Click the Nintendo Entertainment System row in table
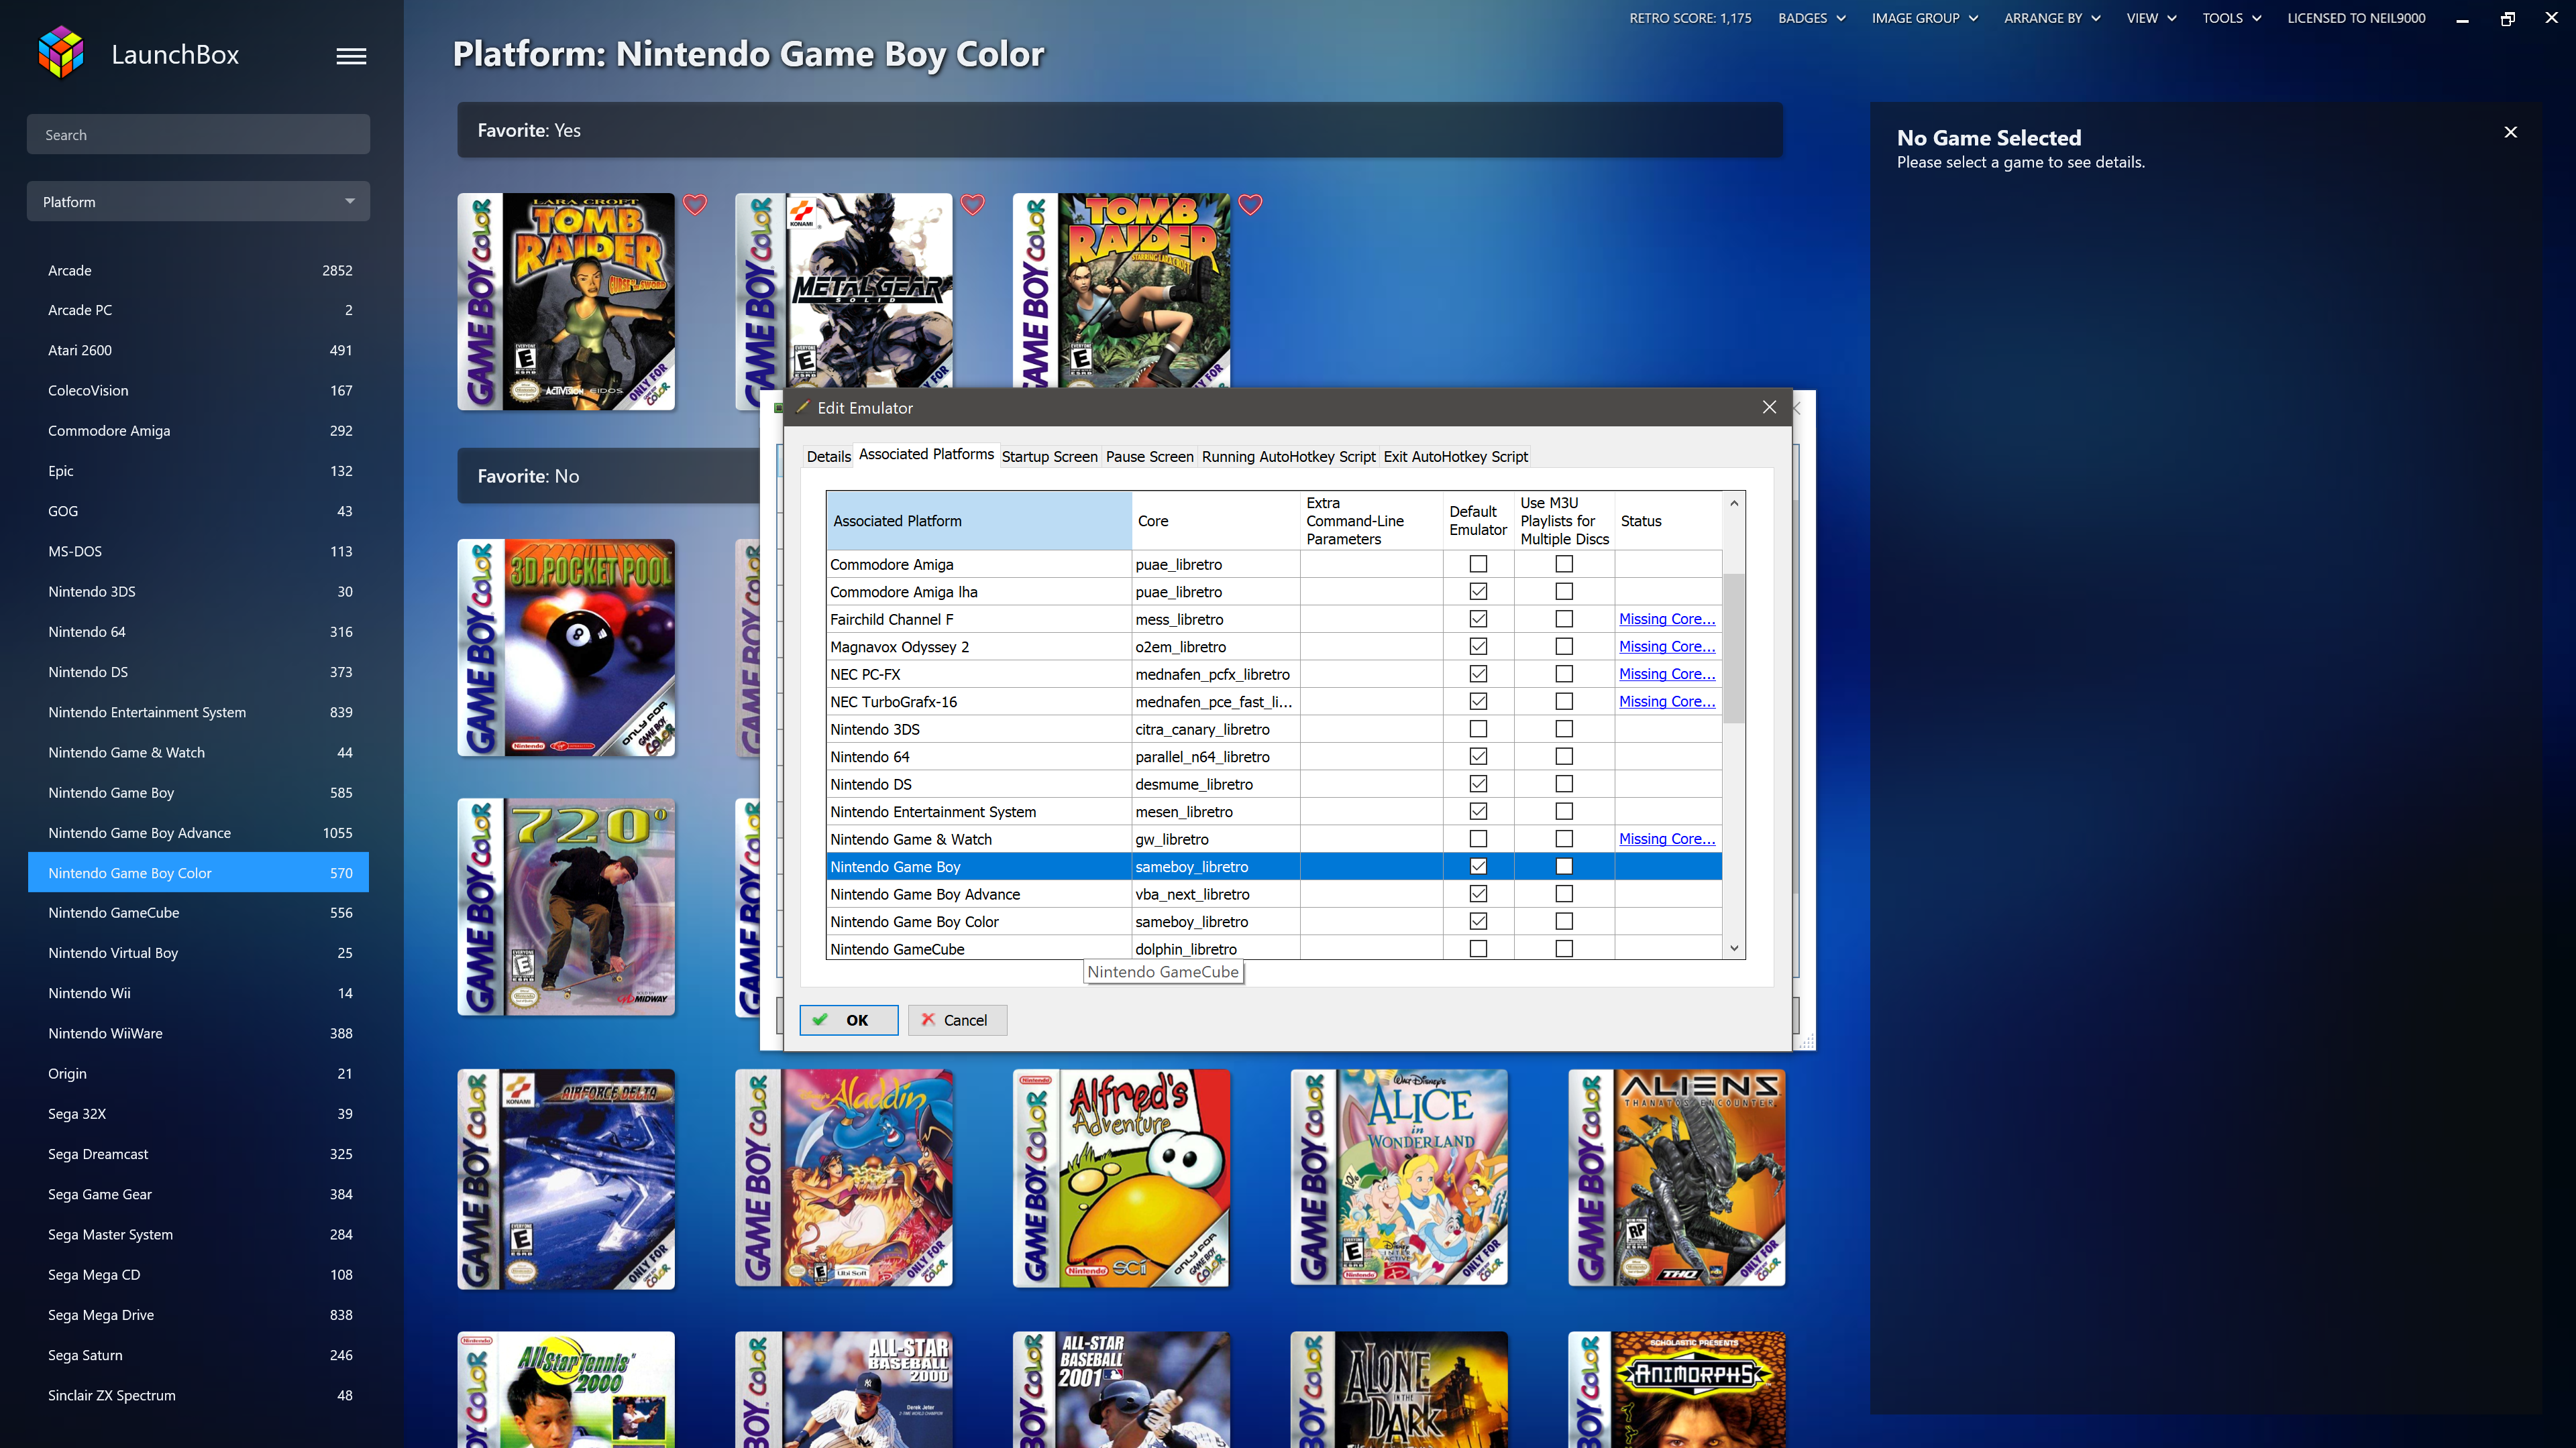This screenshot has width=2576, height=1448. coord(1274,811)
